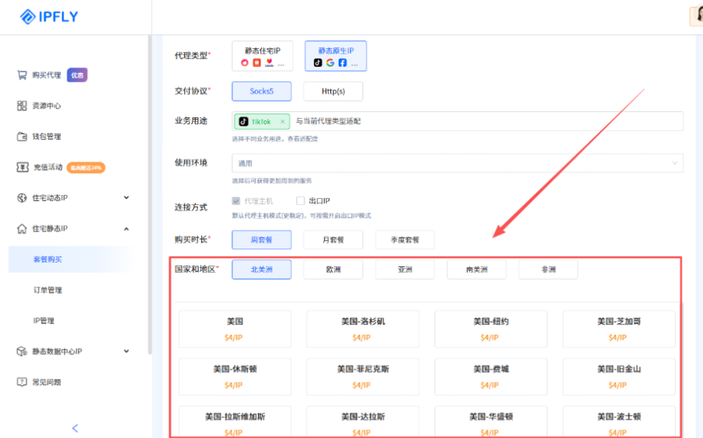Screen dimensions: 703x438
Task: Select the 美国-拉斯维加斯 location card
Action: point(235,422)
